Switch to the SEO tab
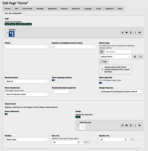Screen dimensions: 148x151 17,9
